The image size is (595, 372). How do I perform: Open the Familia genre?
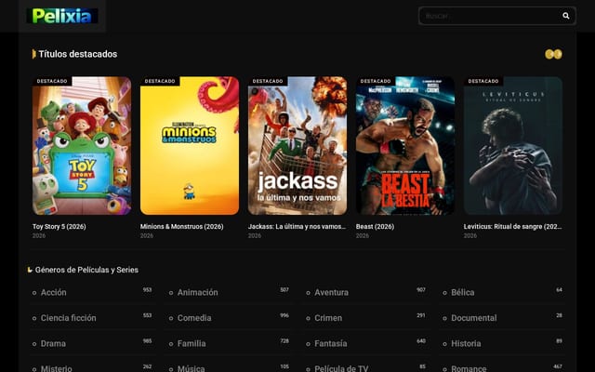(192, 343)
